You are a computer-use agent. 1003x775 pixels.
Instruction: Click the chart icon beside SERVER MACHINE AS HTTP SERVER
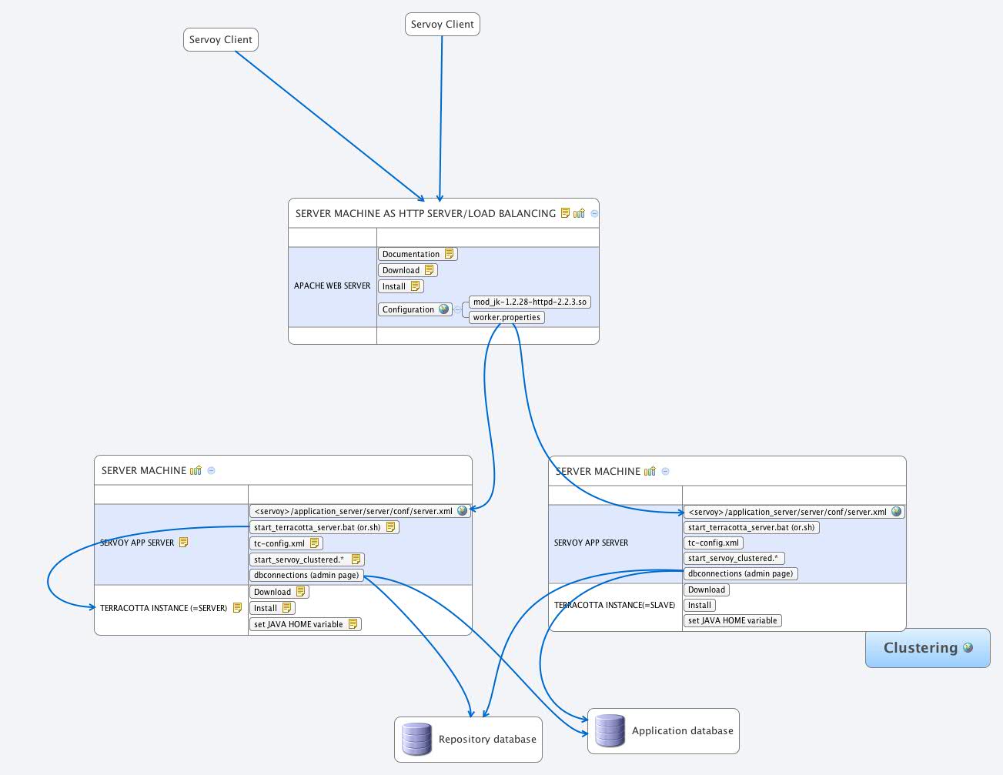(579, 213)
